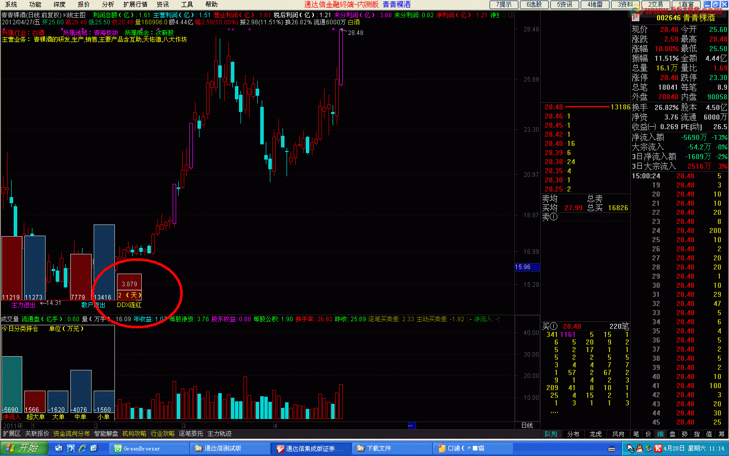This screenshot has width=729, height=456.
Task: Open the 系统 menu
Action: (11, 4)
